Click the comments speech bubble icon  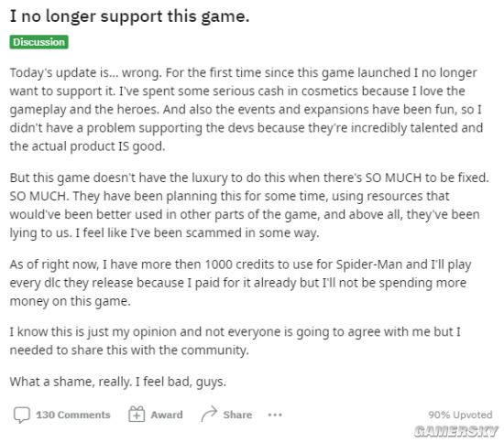pyautogui.click(x=22, y=415)
